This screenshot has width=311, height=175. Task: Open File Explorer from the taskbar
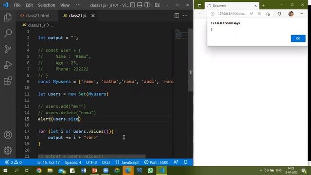pos(50,171)
